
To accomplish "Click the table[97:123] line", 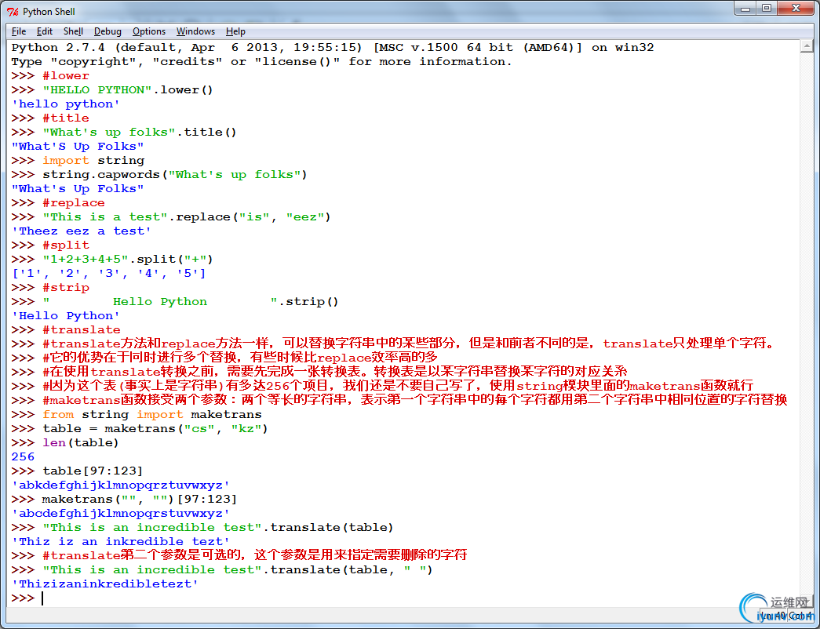I will (78, 471).
